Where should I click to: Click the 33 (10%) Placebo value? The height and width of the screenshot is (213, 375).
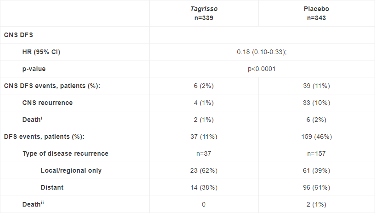click(x=316, y=103)
